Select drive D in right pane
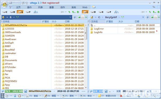This screenshot has width=161, height=99. [93, 12]
